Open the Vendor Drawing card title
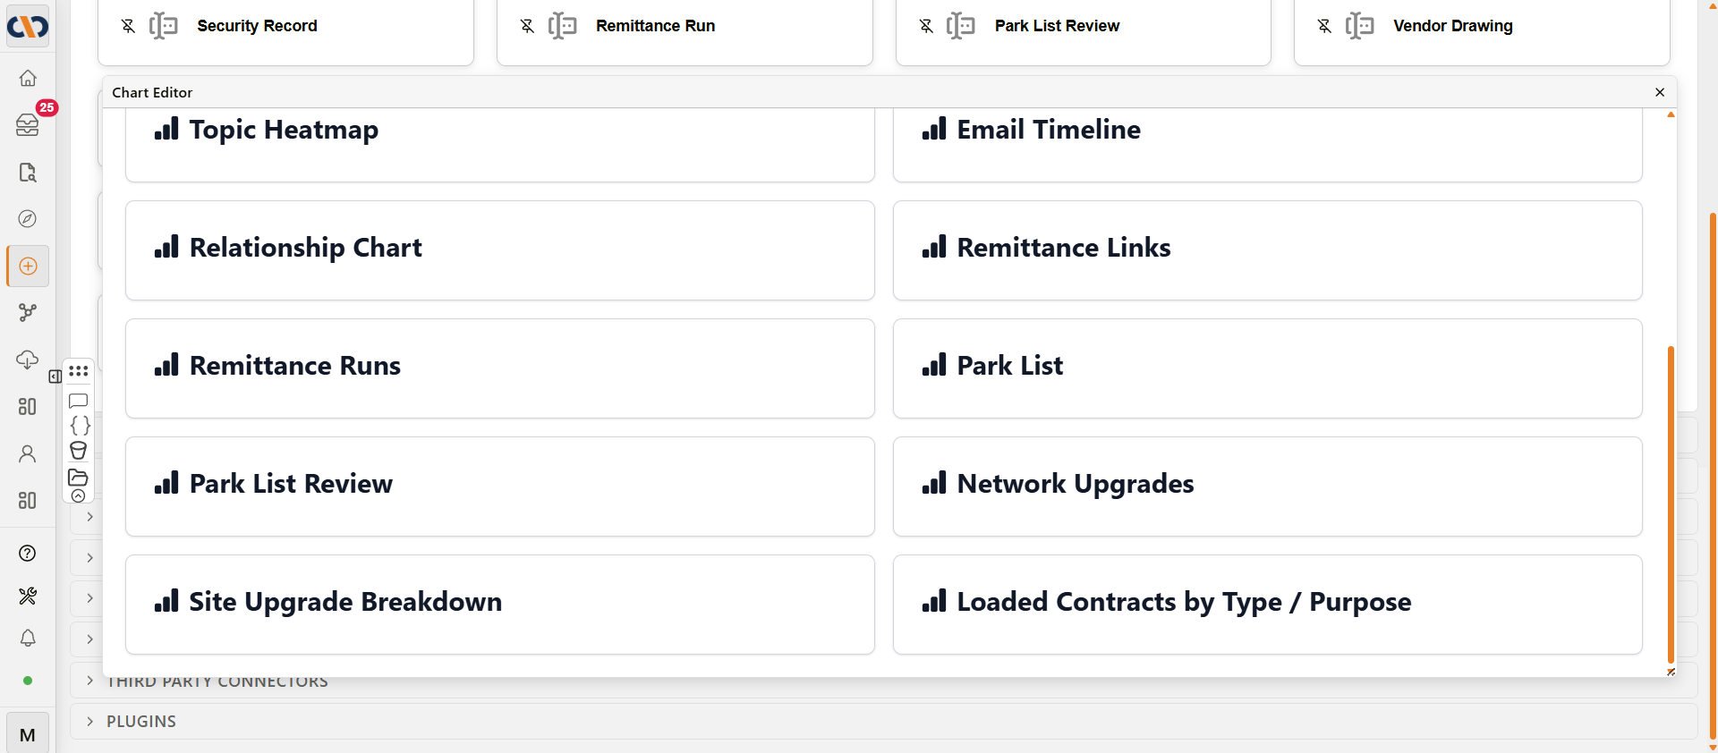Image resolution: width=1718 pixels, height=753 pixels. tap(1453, 26)
